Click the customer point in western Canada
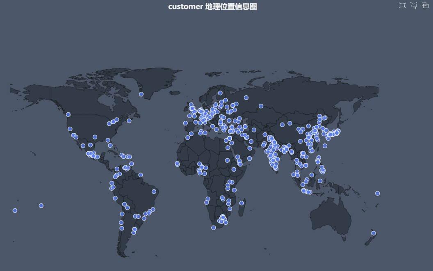This screenshot has height=271, width=433. [68, 114]
